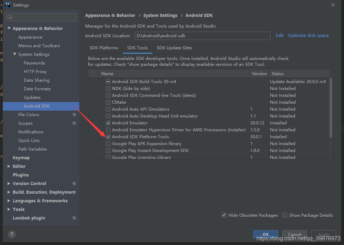344x245 pixels.
Task: Open help with the question mark button
Action: [x=12, y=234]
